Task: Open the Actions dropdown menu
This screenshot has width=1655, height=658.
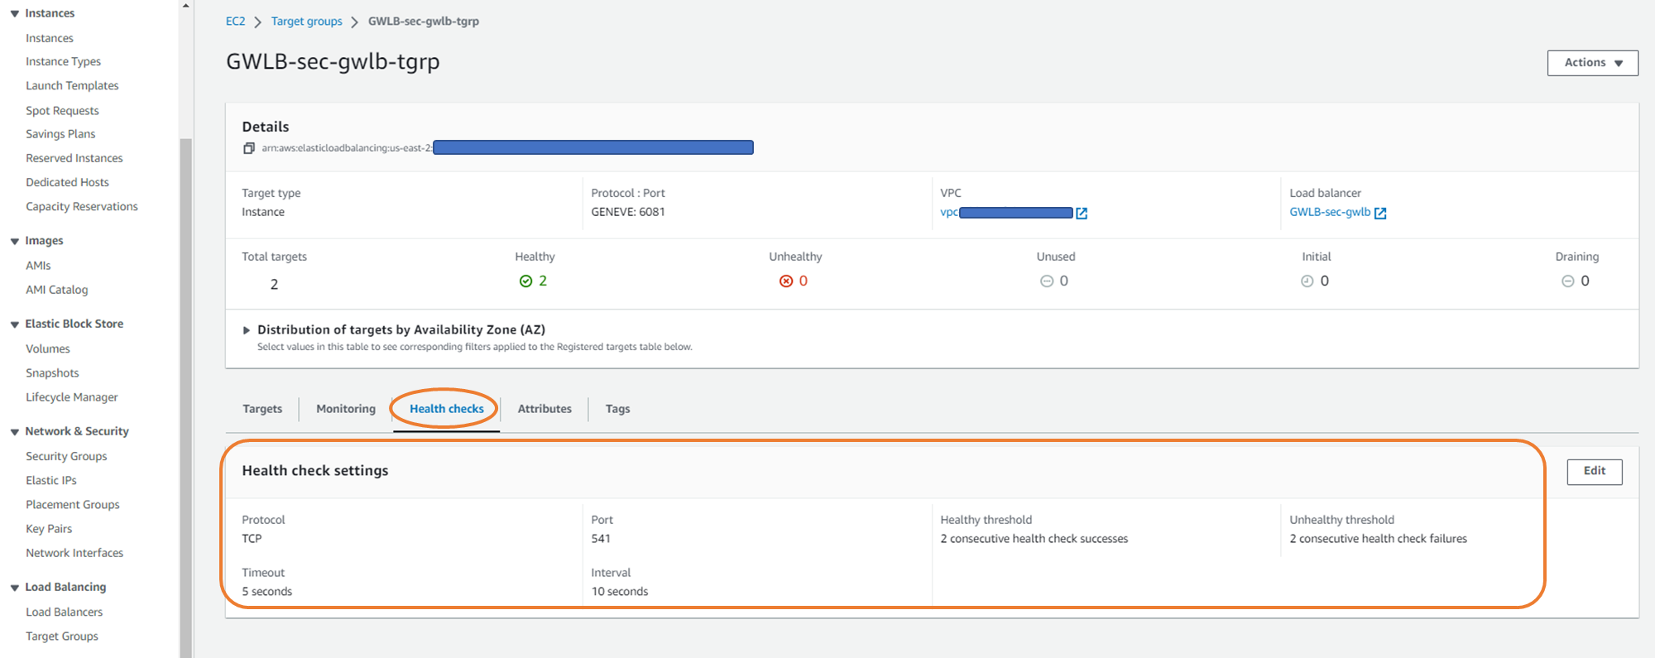Action: pyautogui.click(x=1593, y=63)
